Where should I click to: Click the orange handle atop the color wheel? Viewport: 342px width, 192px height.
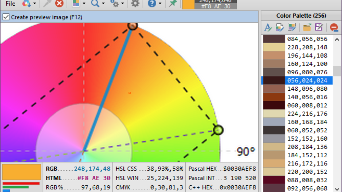tap(132, 26)
